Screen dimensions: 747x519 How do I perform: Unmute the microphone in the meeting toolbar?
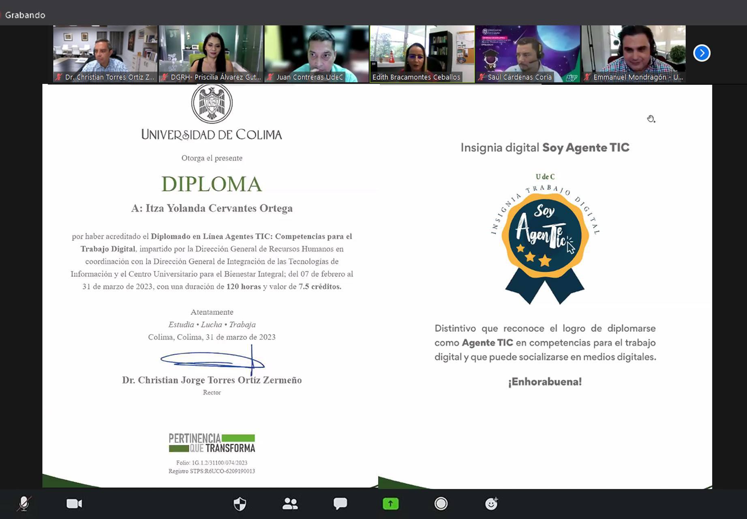coord(24,504)
